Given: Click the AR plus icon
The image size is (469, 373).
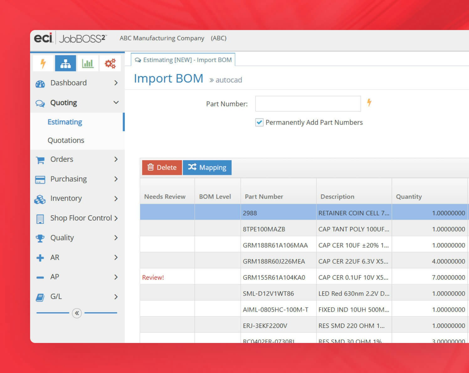Looking at the screenshot, I should (40, 258).
